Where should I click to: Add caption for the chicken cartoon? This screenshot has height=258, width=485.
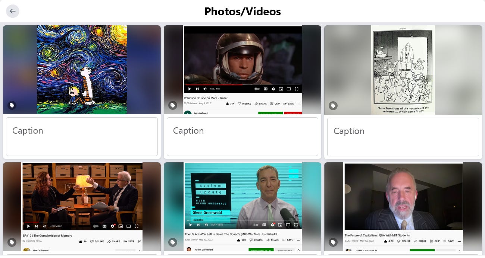[x=403, y=137]
